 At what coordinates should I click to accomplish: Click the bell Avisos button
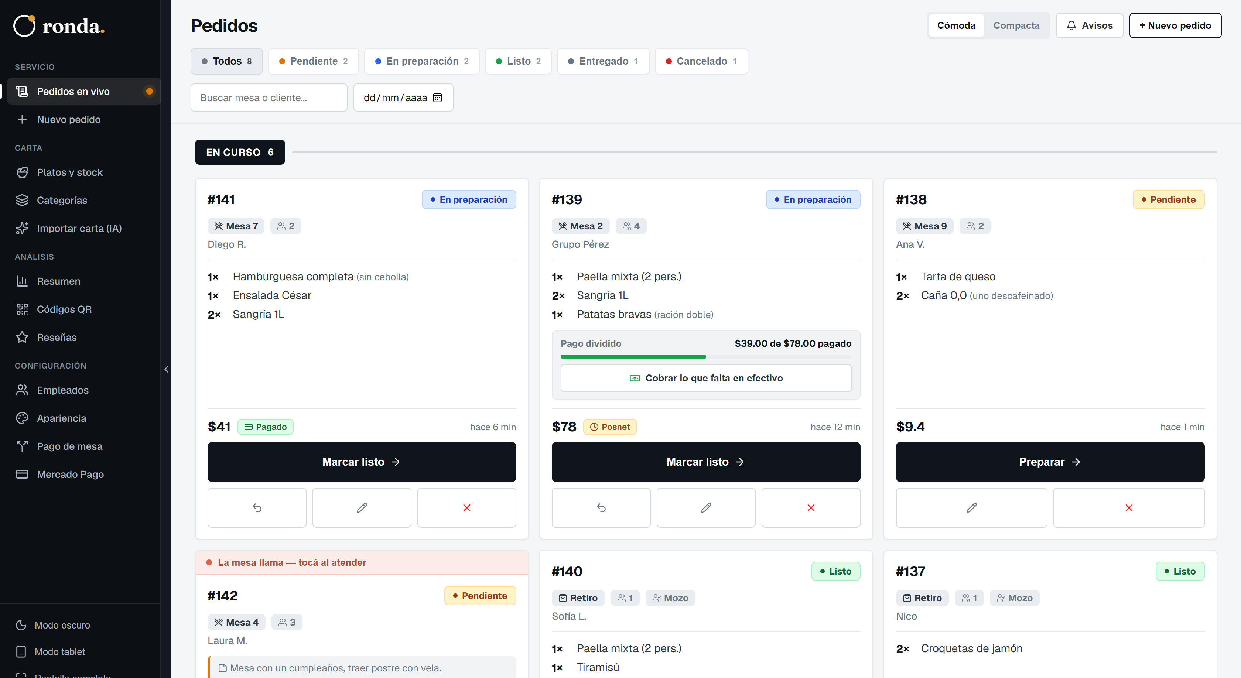click(1089, 25)
